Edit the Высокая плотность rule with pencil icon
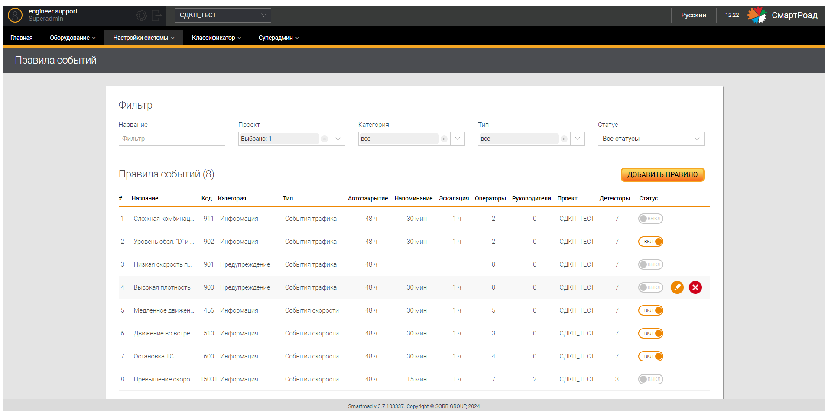 click(677, 287)
